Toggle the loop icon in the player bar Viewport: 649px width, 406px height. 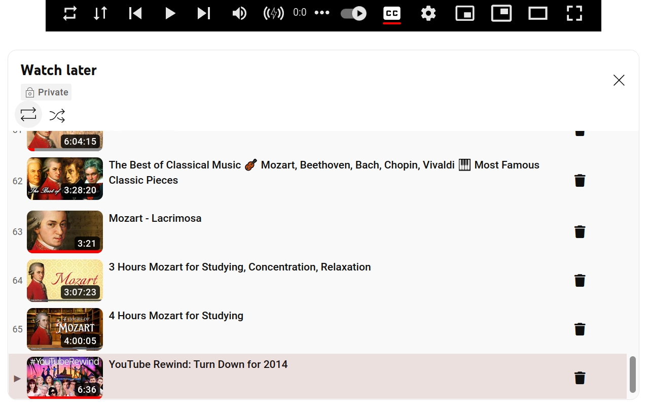pyautogui.click(x=70, y=13)
